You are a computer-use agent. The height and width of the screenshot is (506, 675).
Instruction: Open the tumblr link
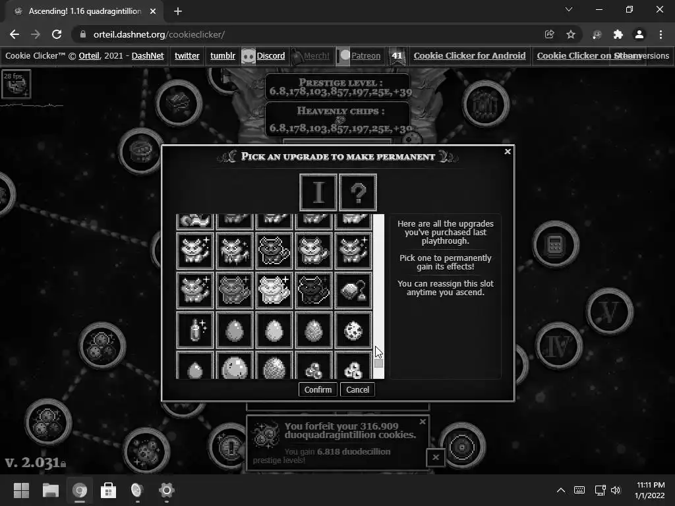click(223, 56)
